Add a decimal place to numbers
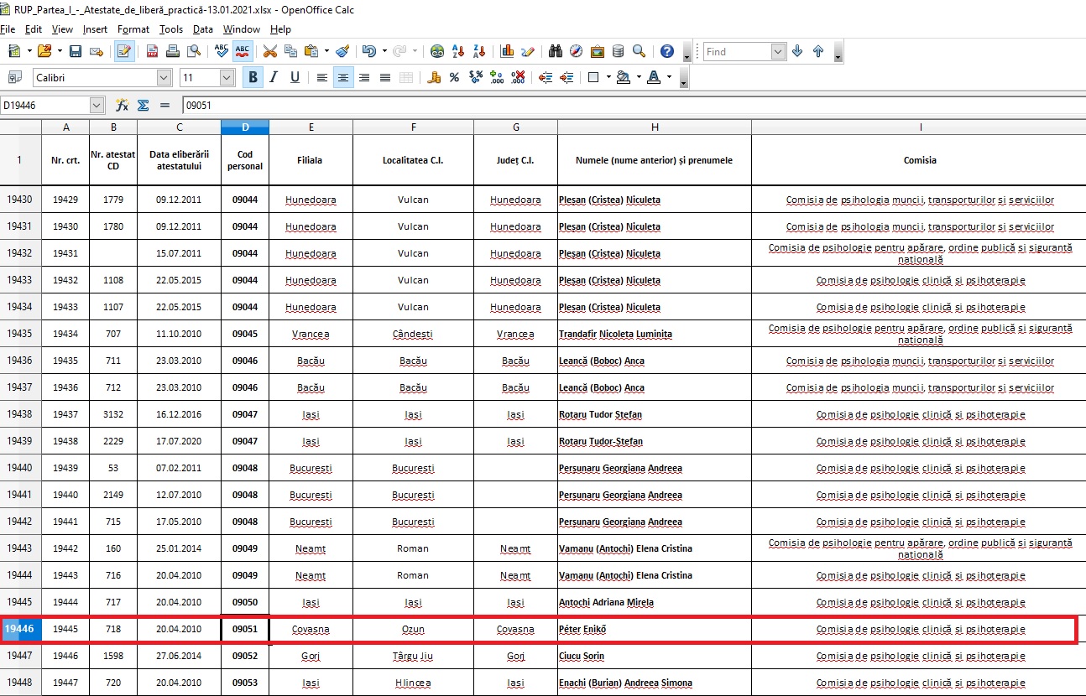Viewport: 1086px width, 696px height. click(x=496, y=77)
